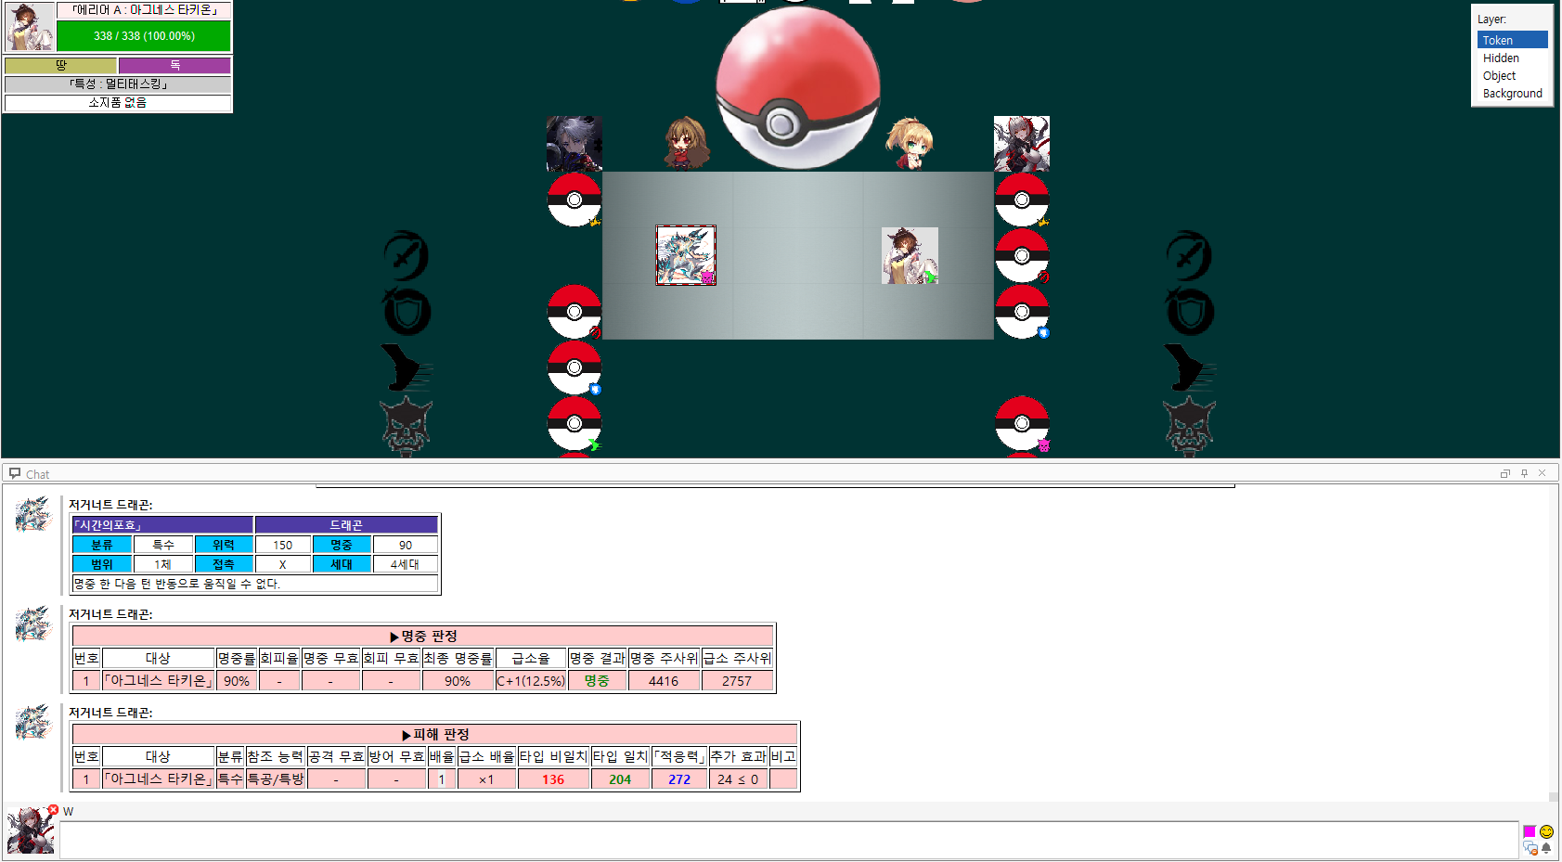The height and width of the screenshot is (862, 1562).
Task: Select the brown-haired trainer in red token
Action: [x=686, y=143]
